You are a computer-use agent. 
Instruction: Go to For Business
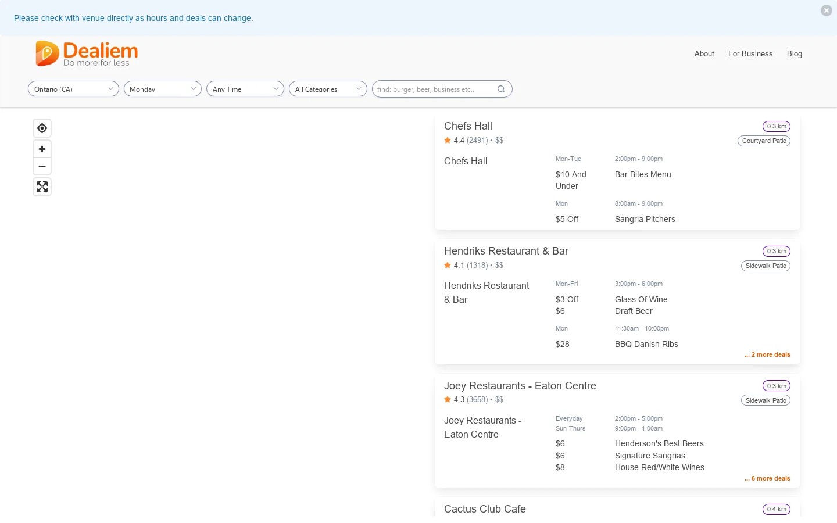(750, 53)
